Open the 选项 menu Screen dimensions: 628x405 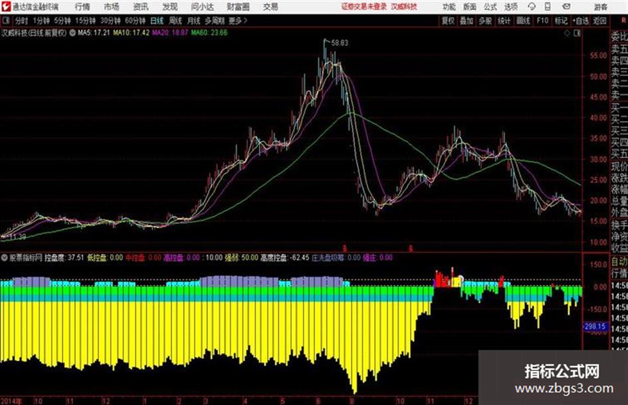(x=510, y=7)
